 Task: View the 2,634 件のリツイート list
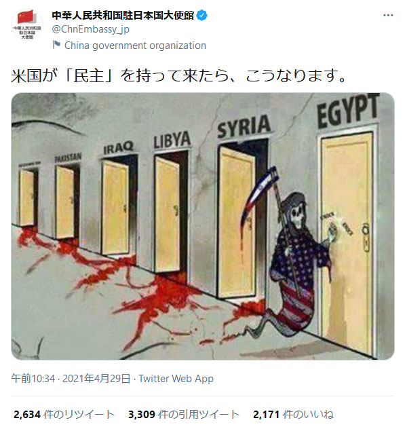[64, 414]
